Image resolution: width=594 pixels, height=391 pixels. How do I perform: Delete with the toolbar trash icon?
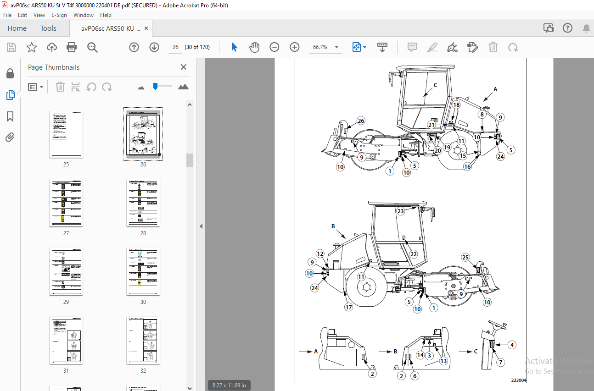tap(493, 47)
